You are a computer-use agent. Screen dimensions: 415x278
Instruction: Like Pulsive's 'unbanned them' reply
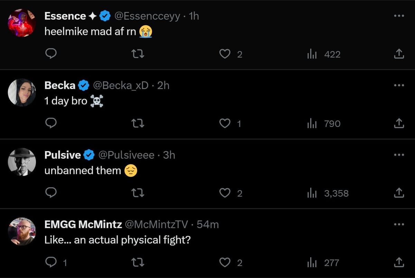(225, 193)
